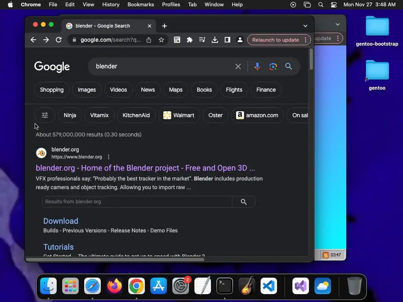Bookmark this page with the star icon
The height and width of the screenshot is (302, 403).
pos(161,40)
